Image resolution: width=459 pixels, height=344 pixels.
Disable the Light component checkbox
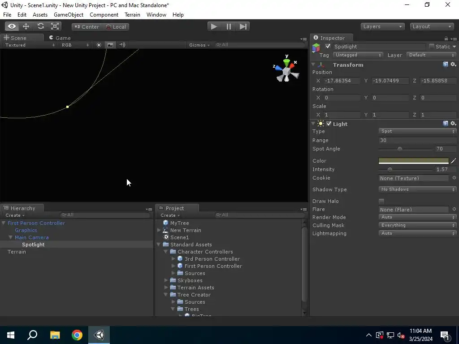tap(329, 124)
